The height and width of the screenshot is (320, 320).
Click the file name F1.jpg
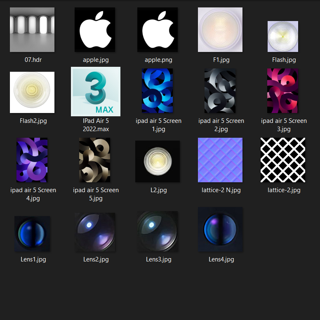pos(221,60)
